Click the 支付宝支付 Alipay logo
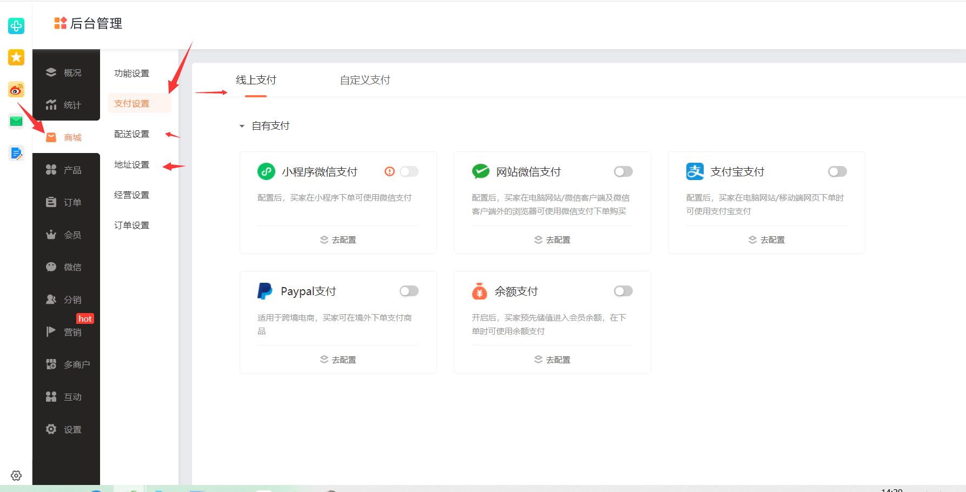This screenshot has height=492, width=966. [695, 171]
